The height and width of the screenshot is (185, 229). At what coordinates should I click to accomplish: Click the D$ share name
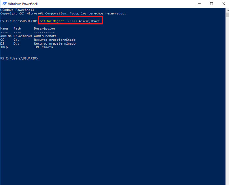2,43
